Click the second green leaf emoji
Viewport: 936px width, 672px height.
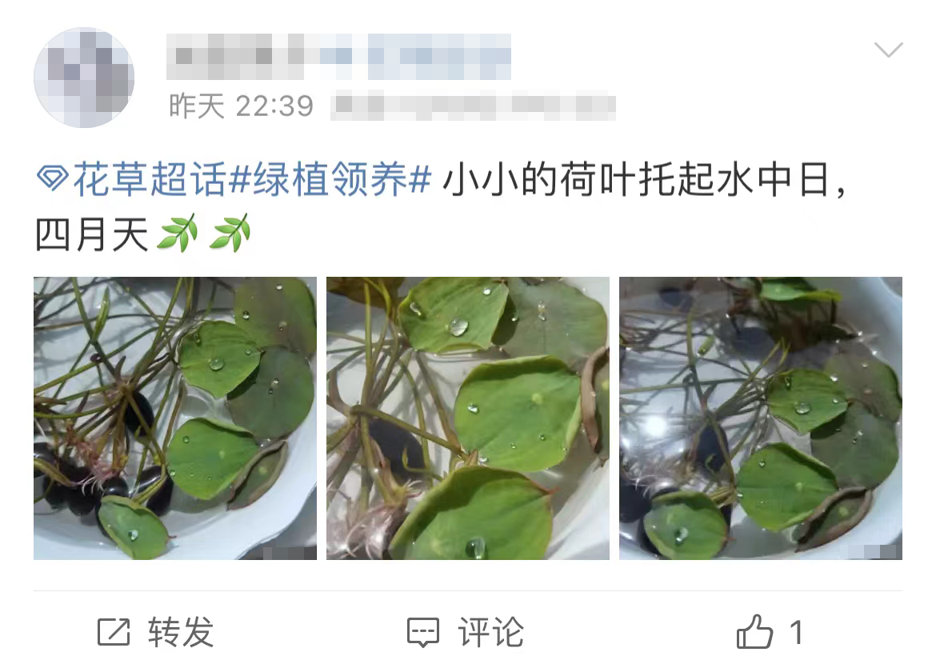(x=230, y=234)
